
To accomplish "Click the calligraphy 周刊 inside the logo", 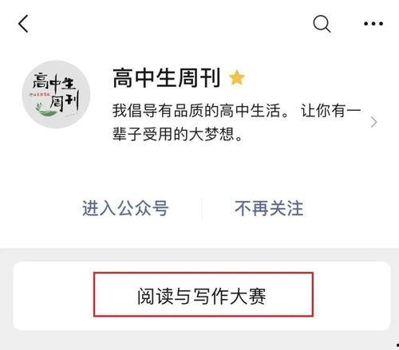I will pos(65,103).
